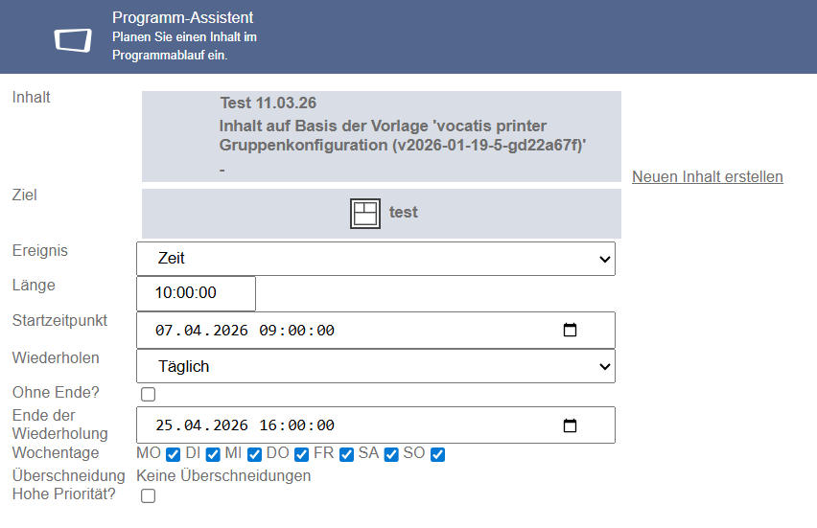The height and width of the screenshot is (528, 817).
Task: Focus the Startzeitpunkt date-time field
Action: 376,331
